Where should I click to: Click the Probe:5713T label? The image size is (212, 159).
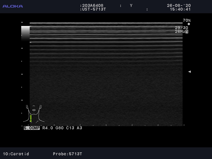[x=68, y=154]
